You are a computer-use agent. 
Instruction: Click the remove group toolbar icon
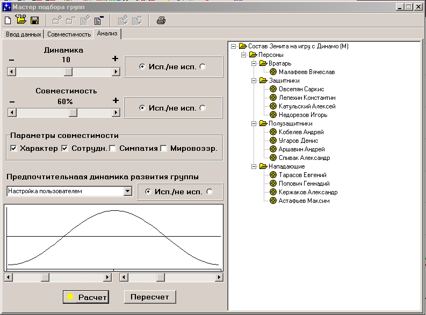(x=70, y=20)
